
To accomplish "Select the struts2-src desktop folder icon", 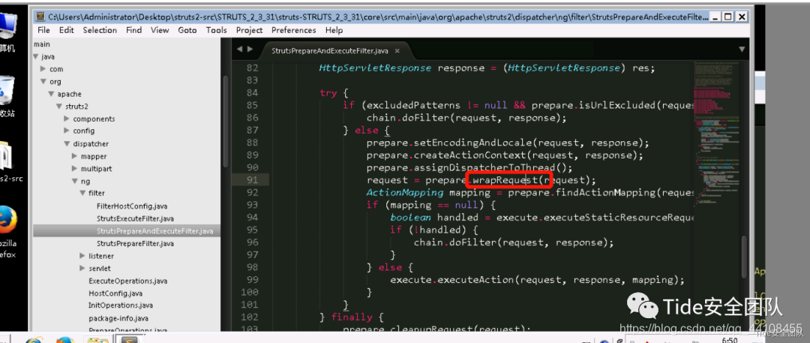I will coord(10,161).
